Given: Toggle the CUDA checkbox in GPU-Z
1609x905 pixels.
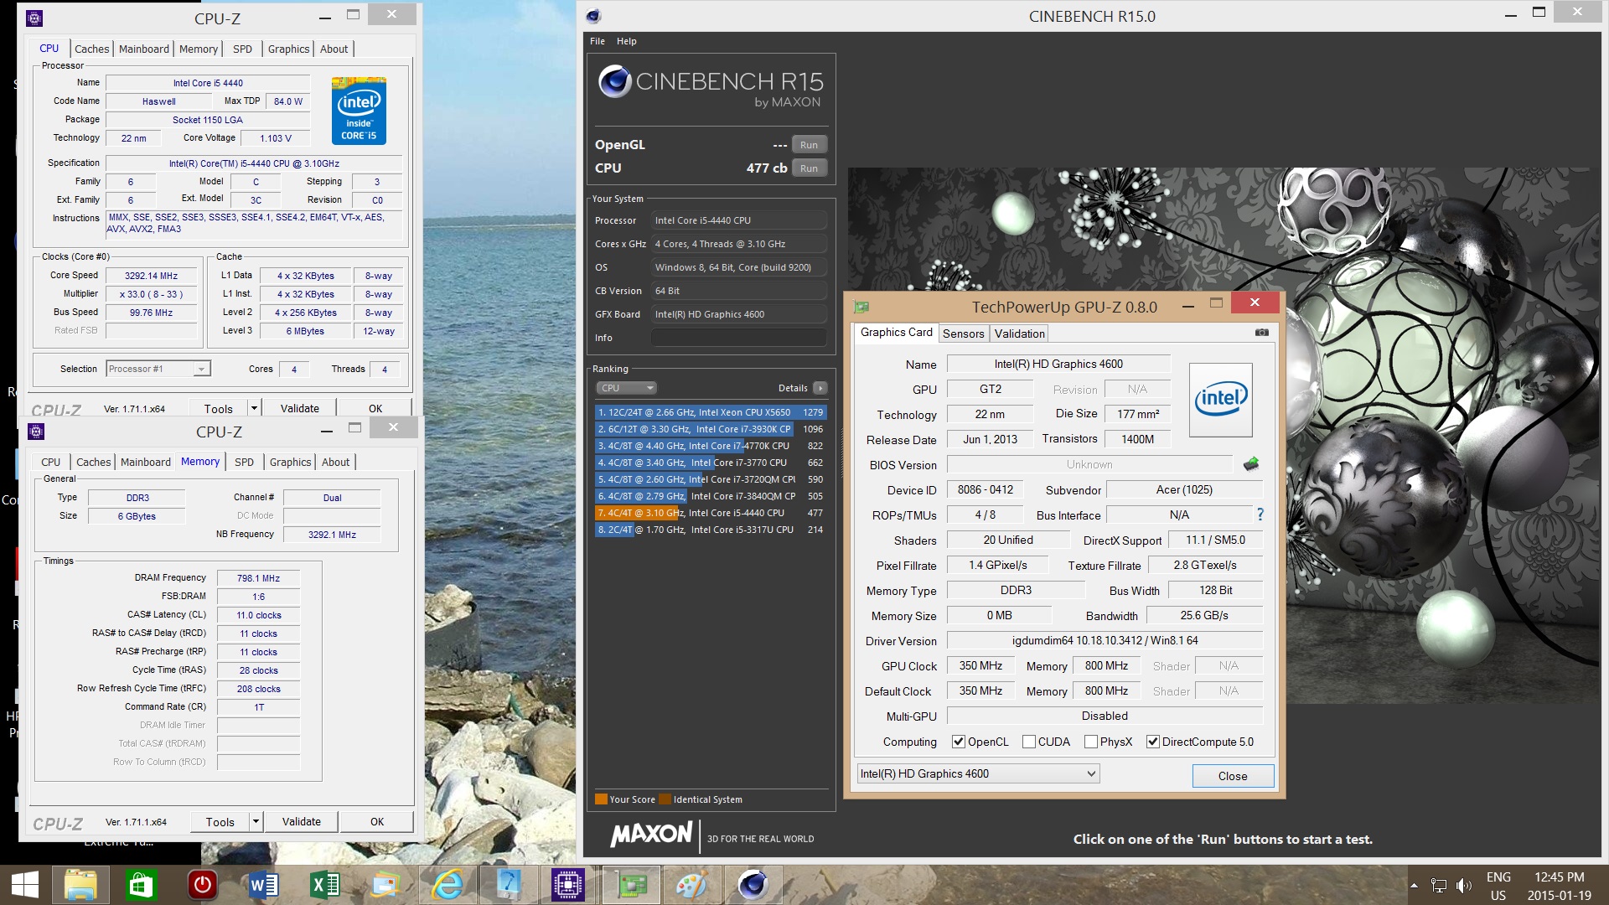Looking at the screenshot, I should coord(1029,742).
